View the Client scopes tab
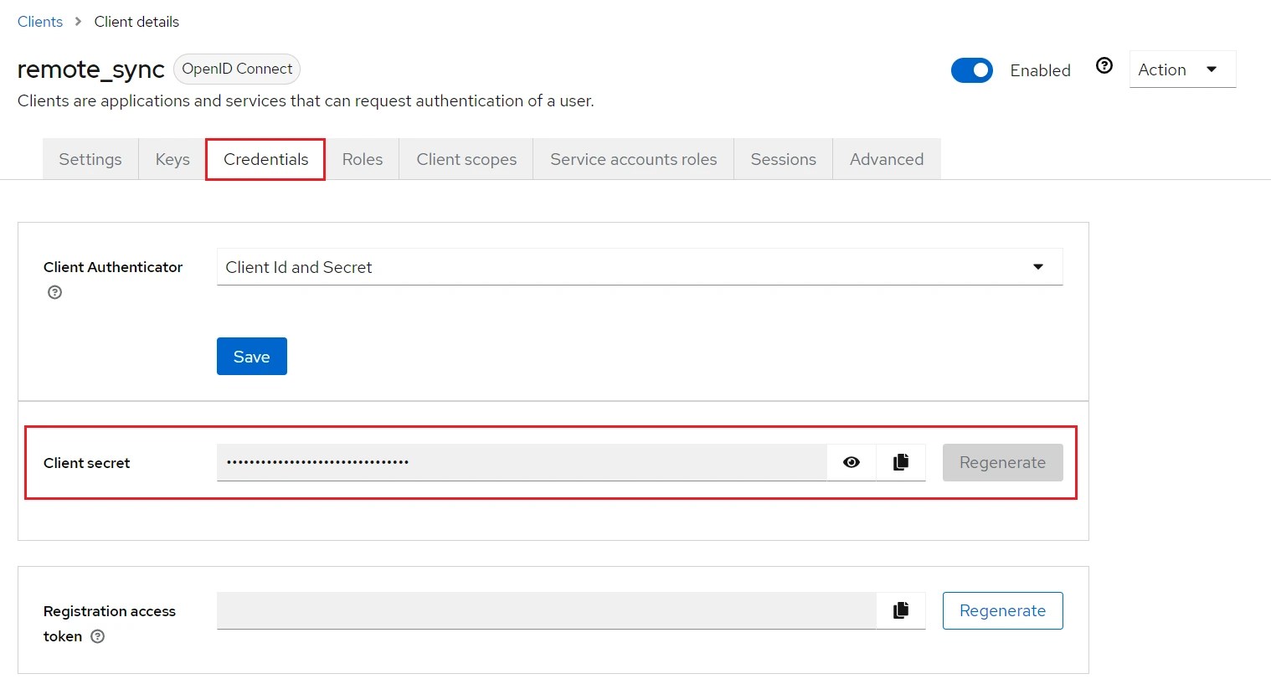The width and height of the screenshot is (1271, 679). (466, 159)
